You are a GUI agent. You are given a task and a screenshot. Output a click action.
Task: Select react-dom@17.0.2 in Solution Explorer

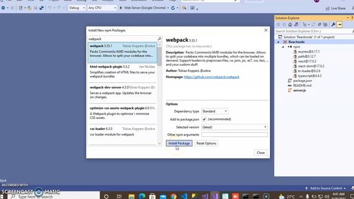311,66
